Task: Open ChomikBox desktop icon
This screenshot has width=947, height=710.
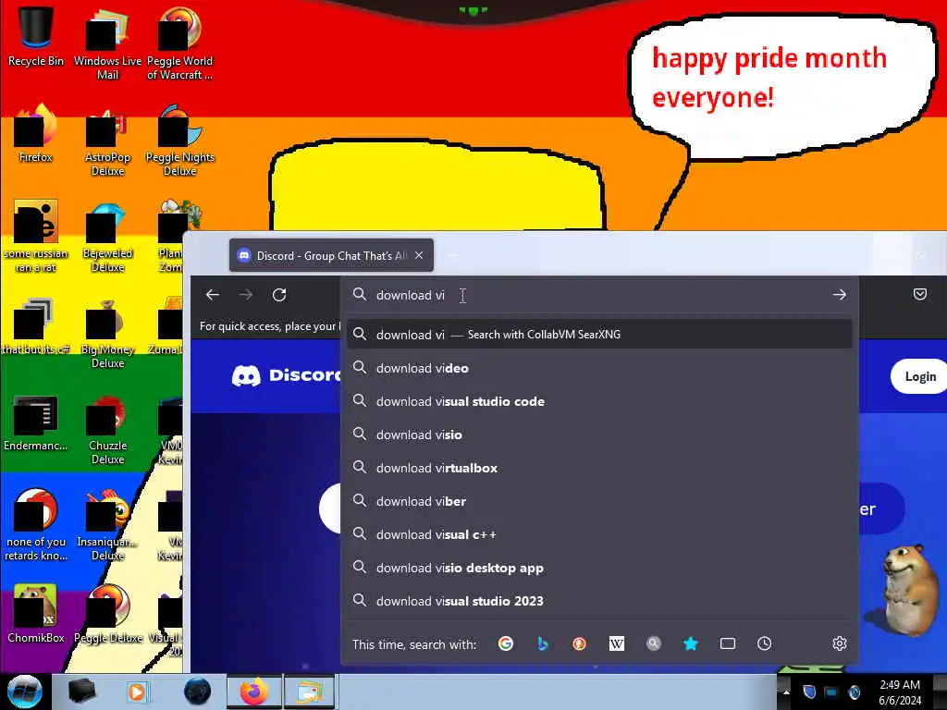Action: pos(36,615)
